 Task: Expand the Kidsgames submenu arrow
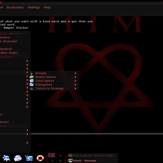75,85
